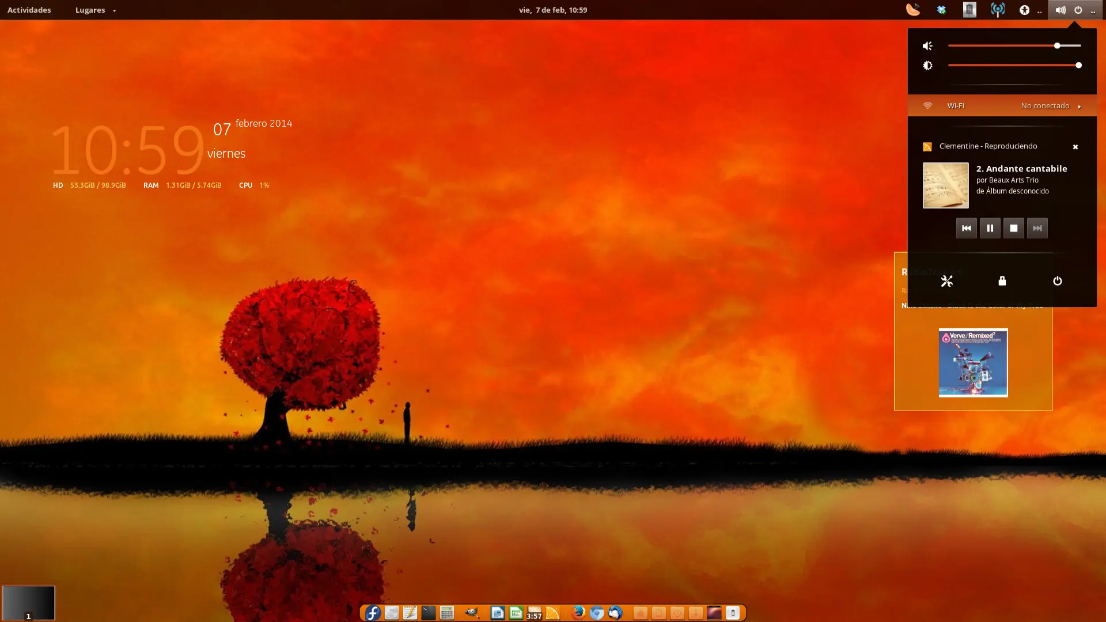Skip to the next track
Screen dimensions: 1106x622
pyautogui.click(x=1037, y=228)
